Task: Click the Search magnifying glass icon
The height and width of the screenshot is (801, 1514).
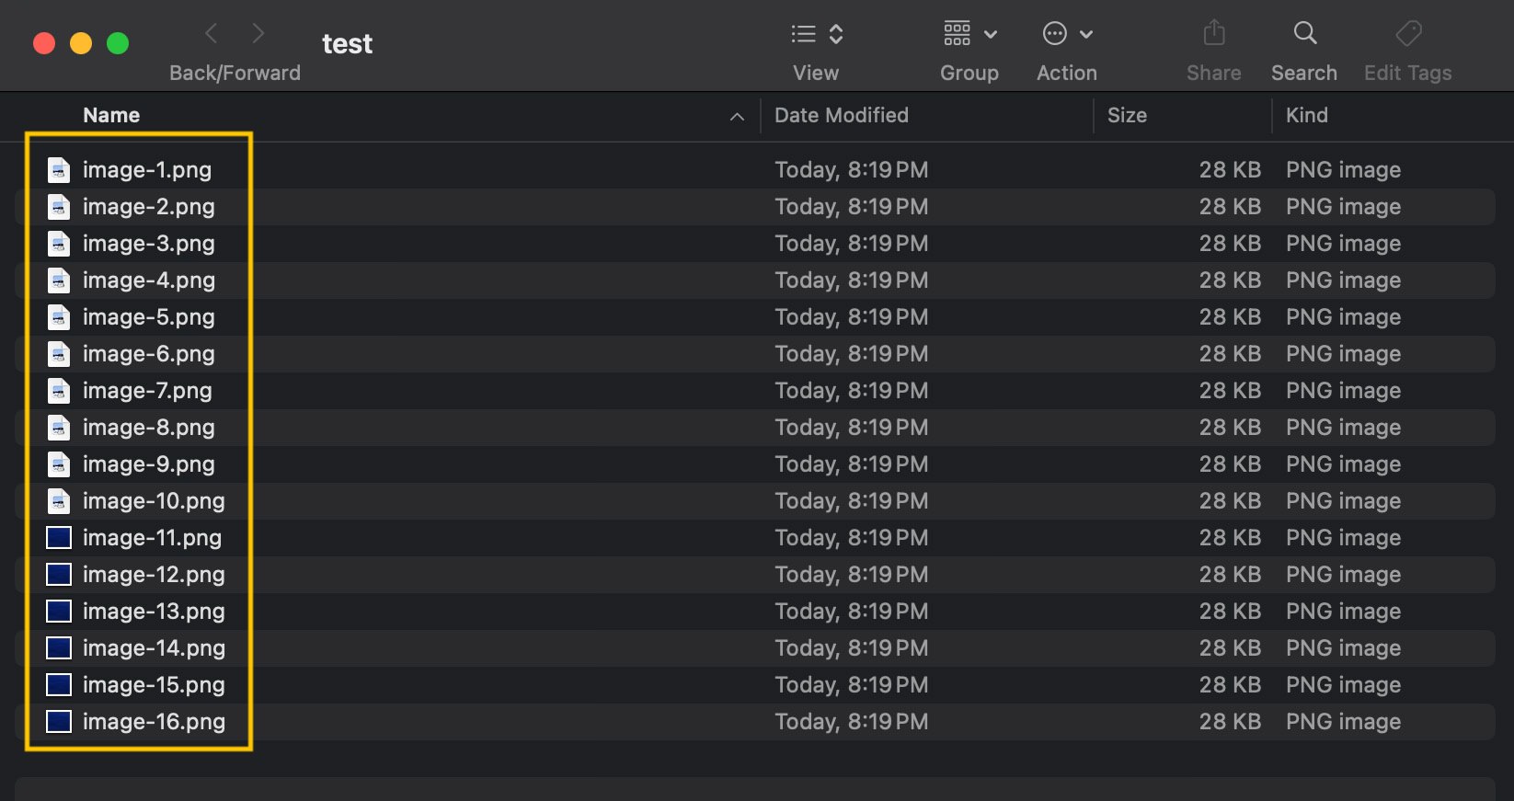Action: 1305,33
